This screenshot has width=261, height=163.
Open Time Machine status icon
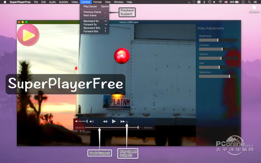click(x=210, y=2)
